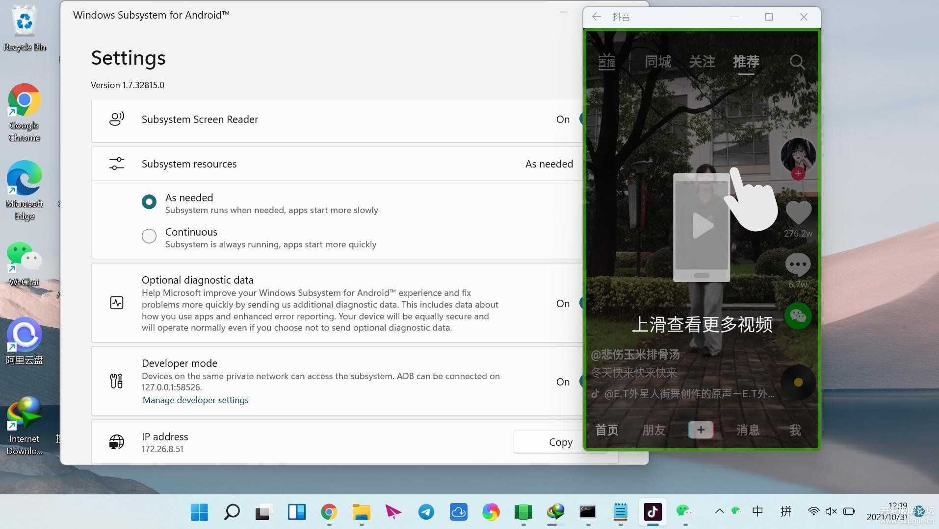Image resolution: width=939 pixels, height=529 pixels.
Task: Turn off Subsystem Screen Reader
Action: (583, 119)
